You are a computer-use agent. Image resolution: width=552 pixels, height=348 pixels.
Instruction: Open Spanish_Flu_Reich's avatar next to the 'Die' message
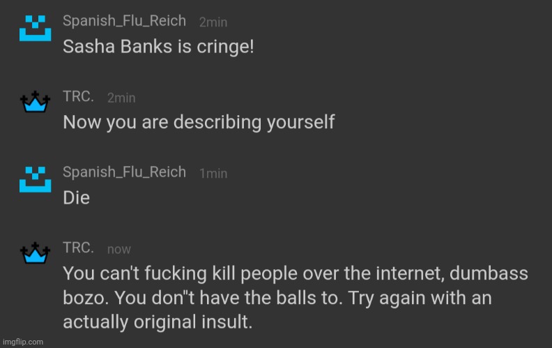[x=35, y=179]
